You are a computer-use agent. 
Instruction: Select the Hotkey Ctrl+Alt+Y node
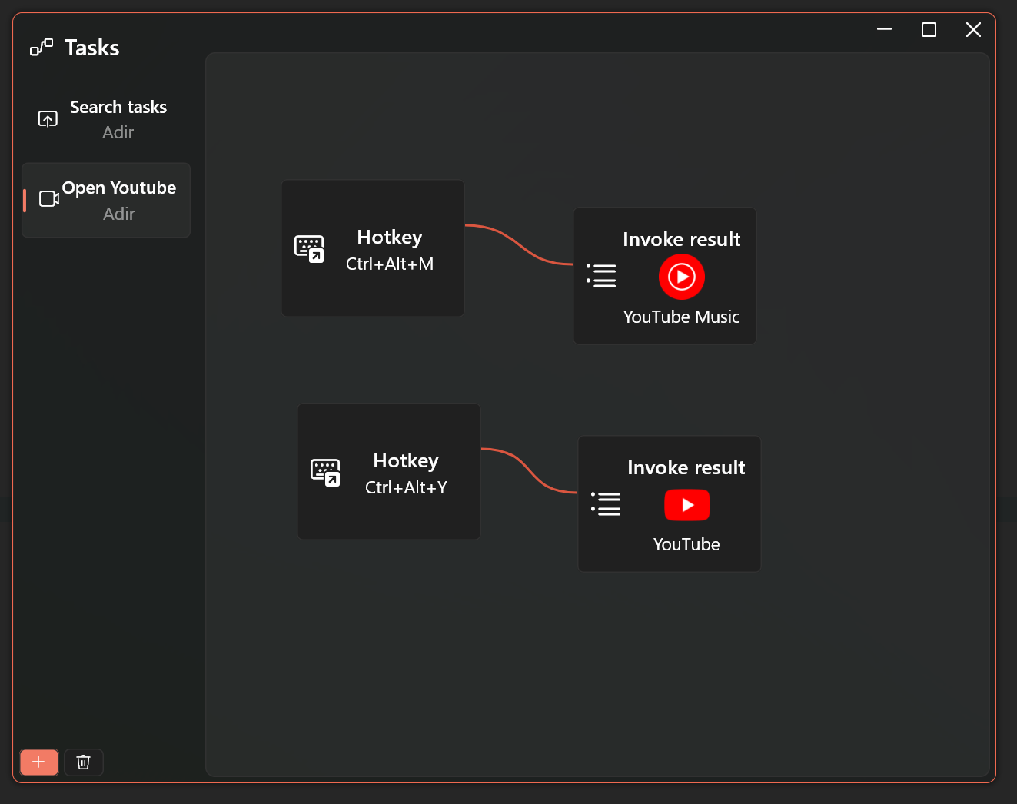point(389,472)
